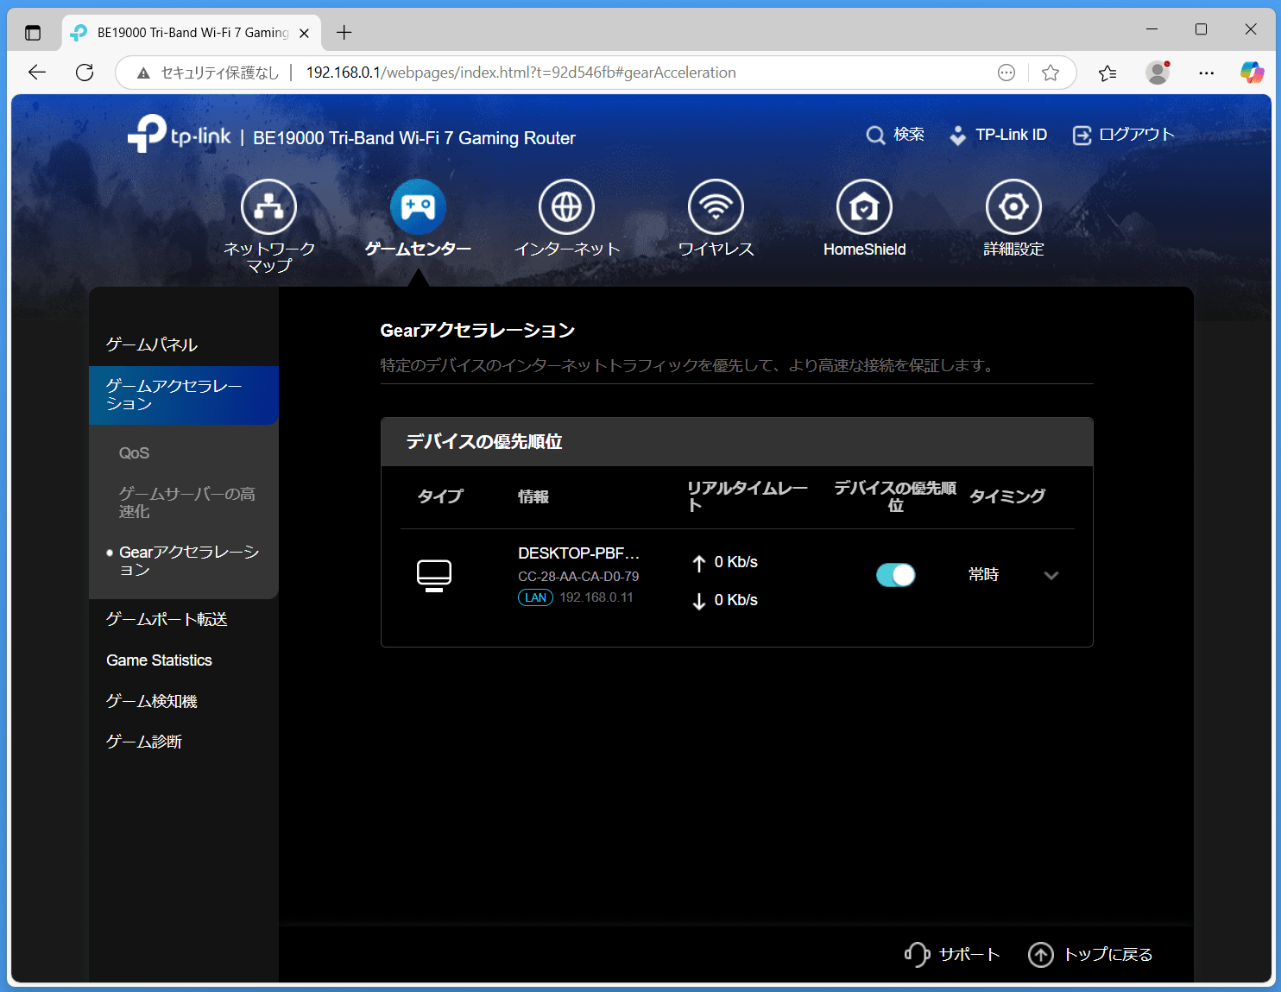Expand the timing dropdown chevron
Screen dimensions: 1281x992
coord(1051,576)
